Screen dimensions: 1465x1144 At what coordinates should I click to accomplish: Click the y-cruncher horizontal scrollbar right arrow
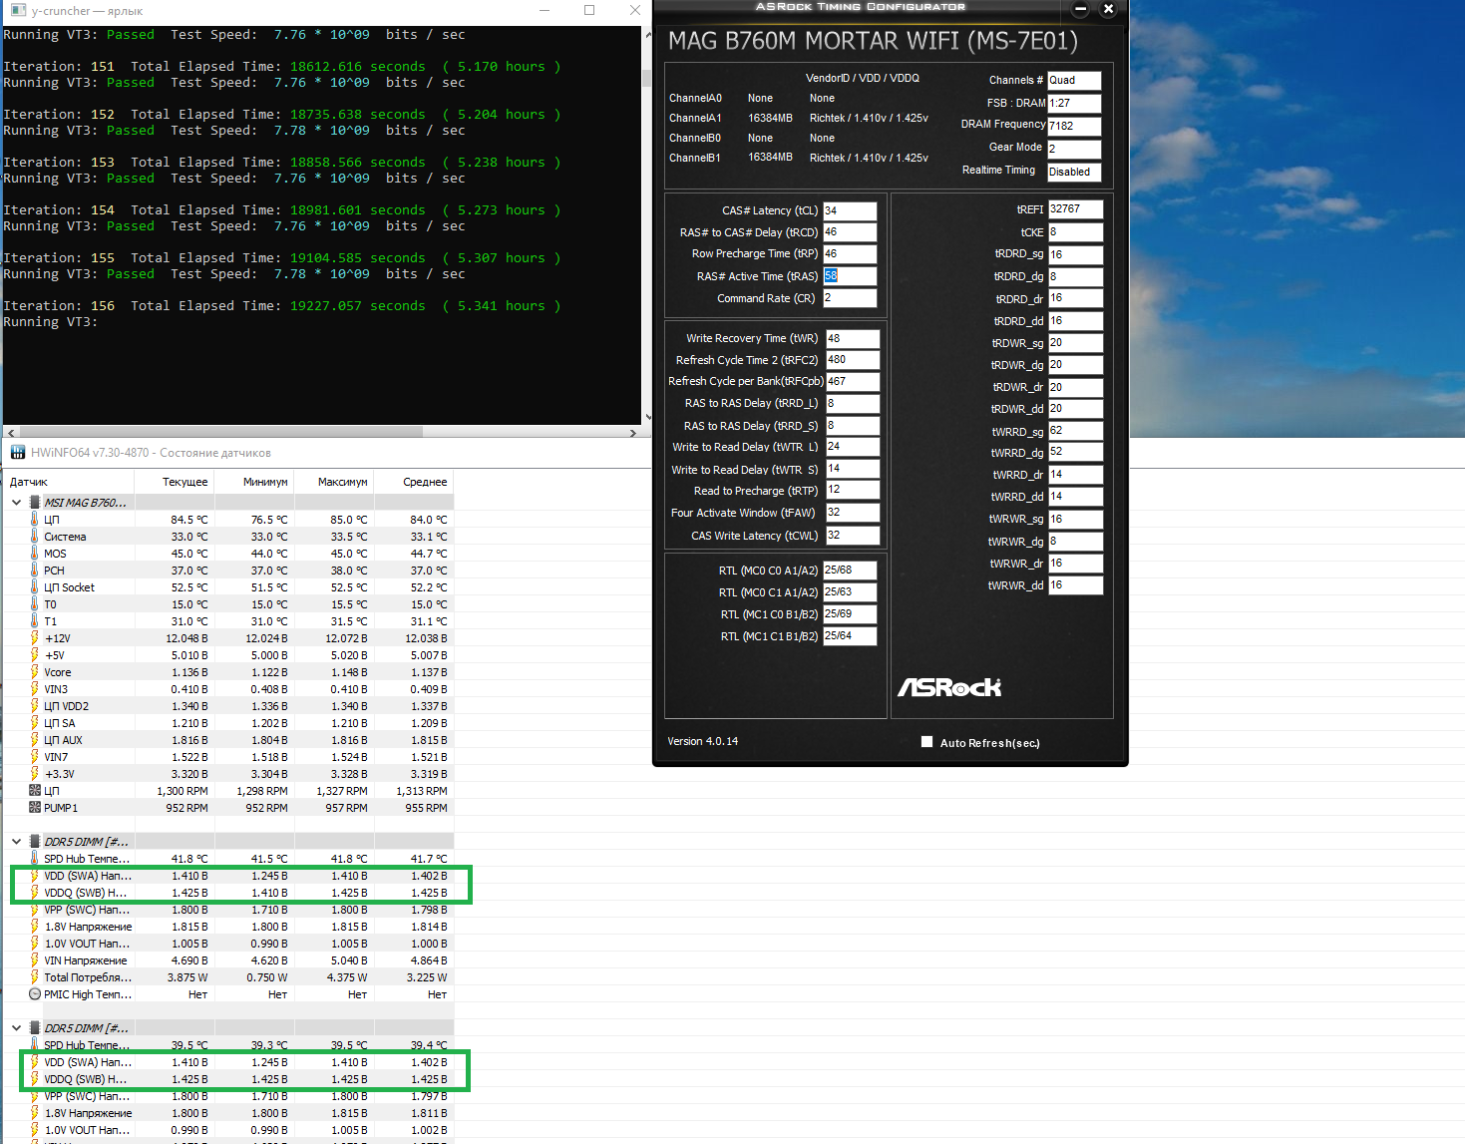pyautogui.click(x=633, y=433)
